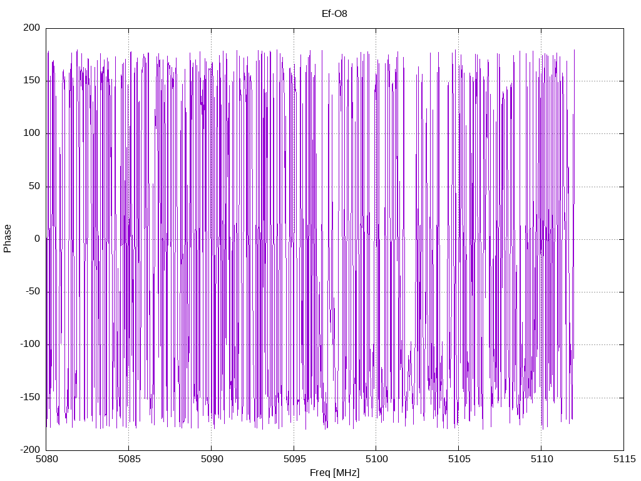Click the x-axis tick label '5085'

tap(129, 459)
